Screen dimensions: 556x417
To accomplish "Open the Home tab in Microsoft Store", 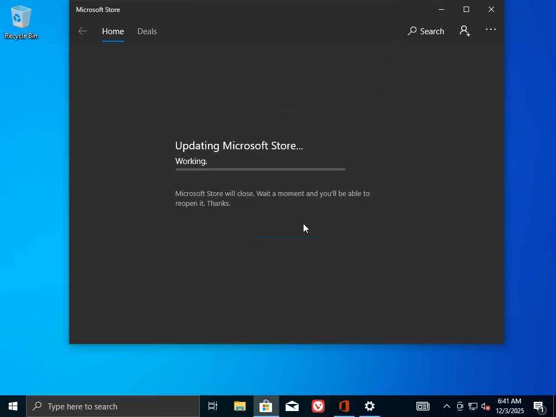I will click(113, 31).
